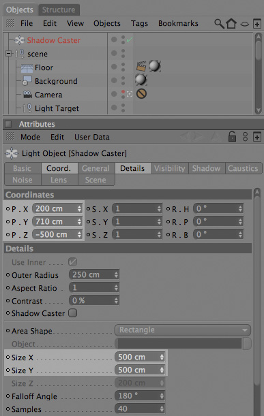Screen dimensions: 264x416
Task: Click the Size X stepper arrows
Action: 162,357
